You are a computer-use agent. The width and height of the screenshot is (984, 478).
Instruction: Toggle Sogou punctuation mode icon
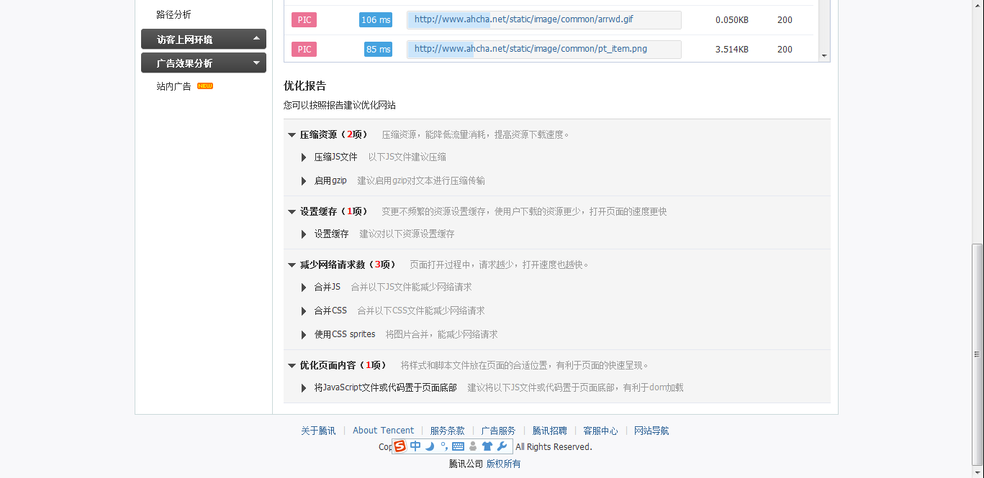click(x=443, y=446)
